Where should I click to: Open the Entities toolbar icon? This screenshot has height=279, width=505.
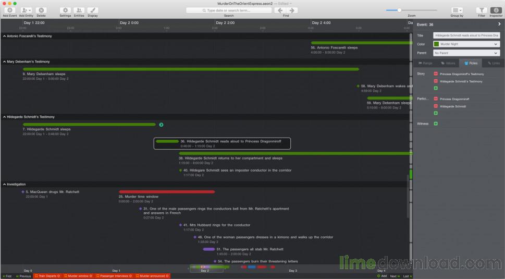79,10
